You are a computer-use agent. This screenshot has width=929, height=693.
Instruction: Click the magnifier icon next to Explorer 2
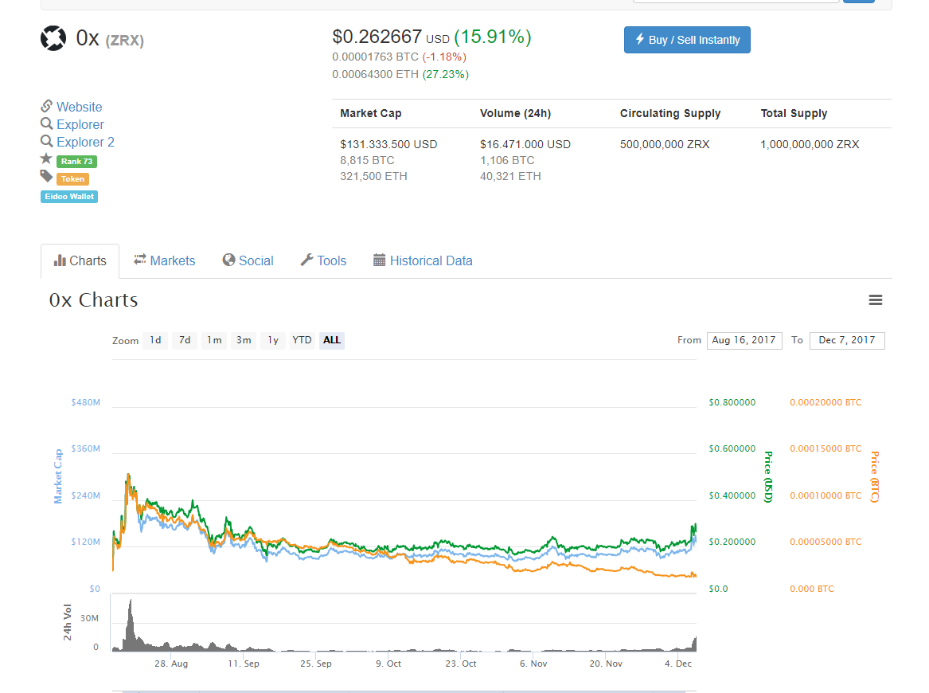47,142
